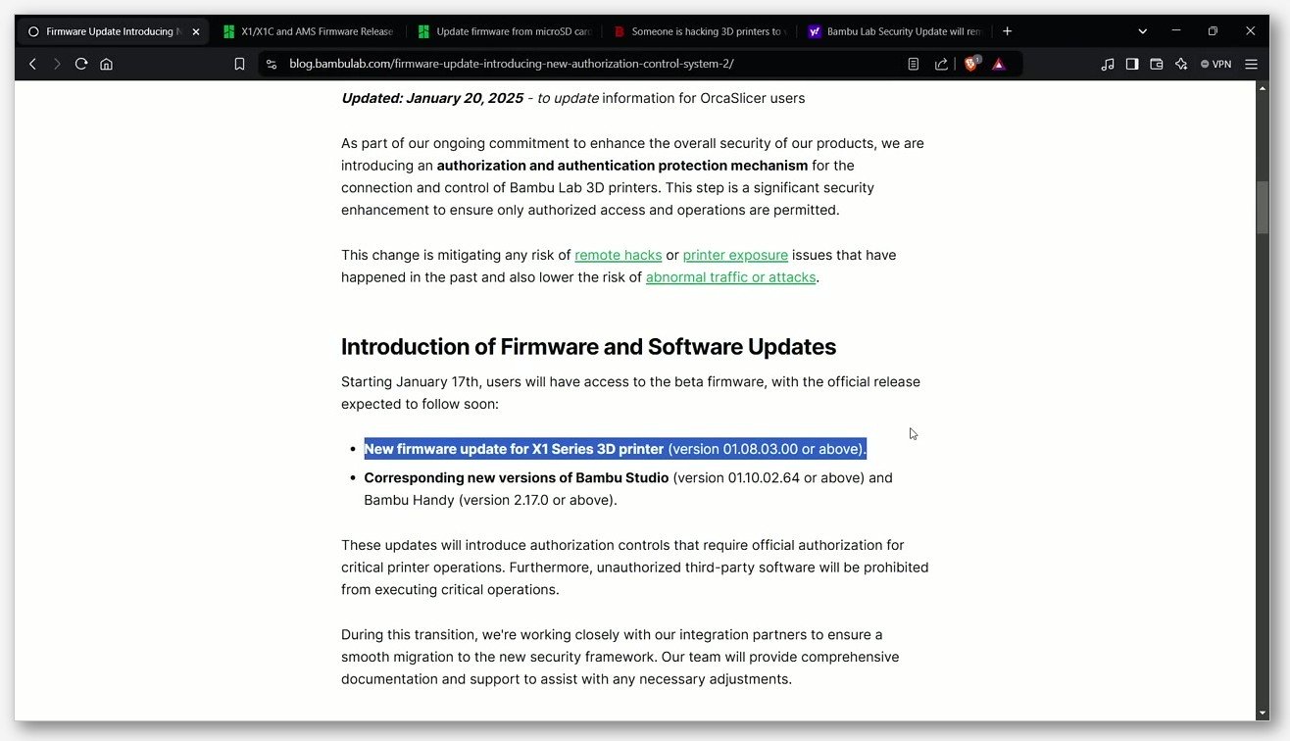Click the Introduction of Firmware and Software Updates heading
1290x741 pixels.
click(x=588, y=347)
